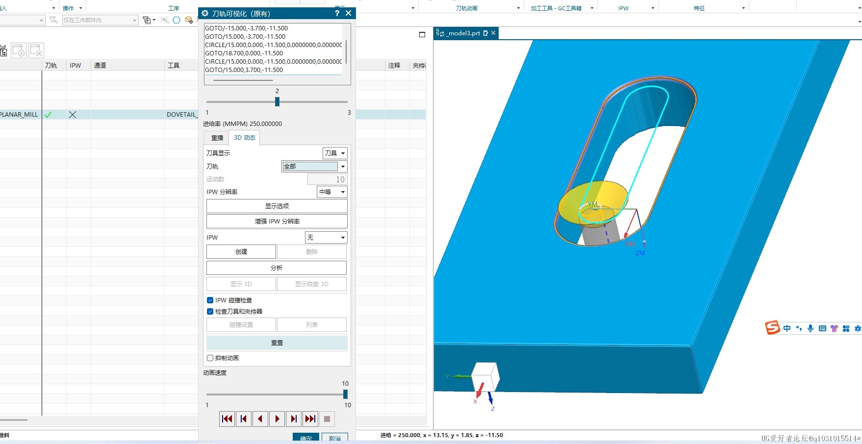
Task: Step forward one move
Action: (294, 419)
